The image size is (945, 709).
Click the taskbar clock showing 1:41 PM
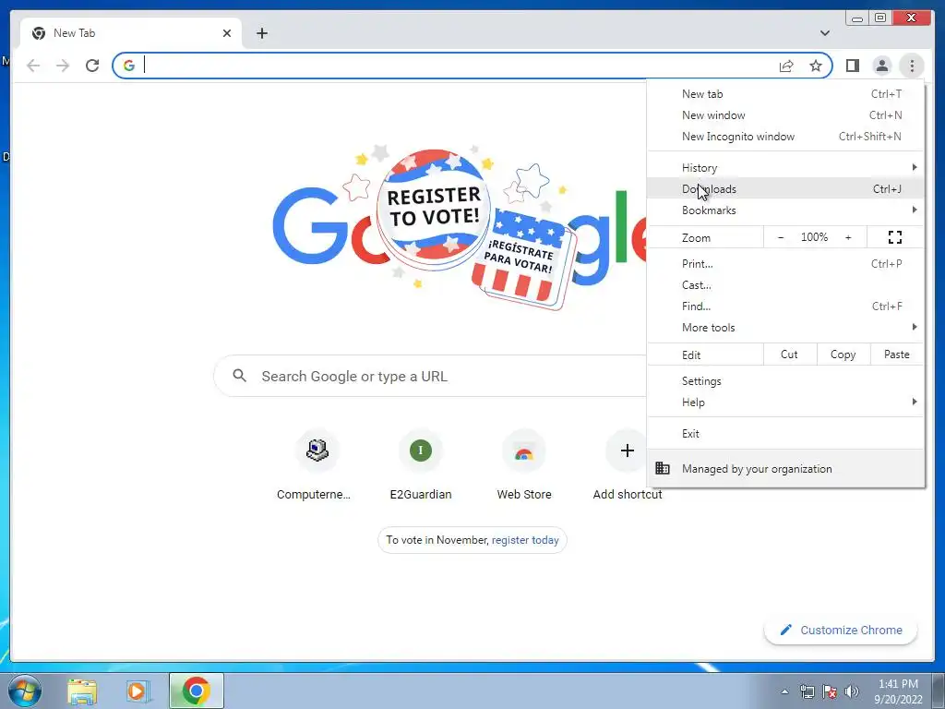[x=898, y=691]
